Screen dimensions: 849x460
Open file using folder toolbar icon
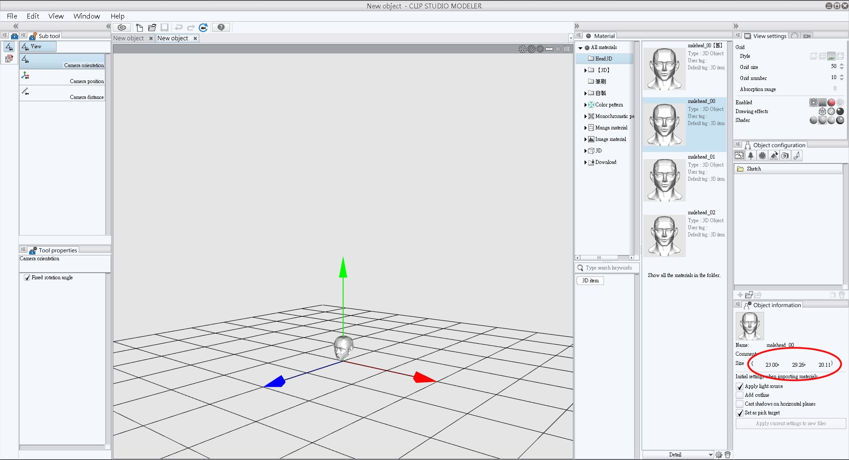coord(152,27)
